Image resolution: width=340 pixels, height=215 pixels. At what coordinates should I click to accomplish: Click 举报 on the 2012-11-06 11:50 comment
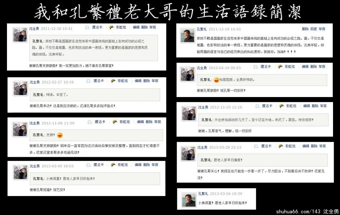pos(158,122)
